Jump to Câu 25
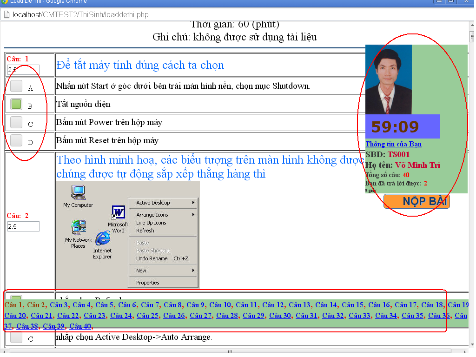 tap(147, 316)
